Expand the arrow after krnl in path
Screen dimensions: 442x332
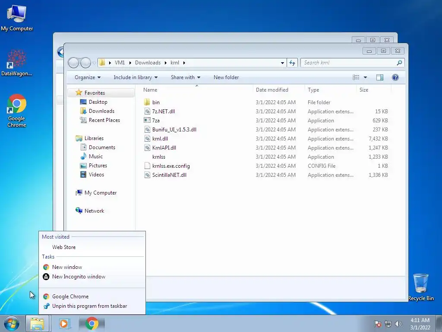click(x=184, y=63)
